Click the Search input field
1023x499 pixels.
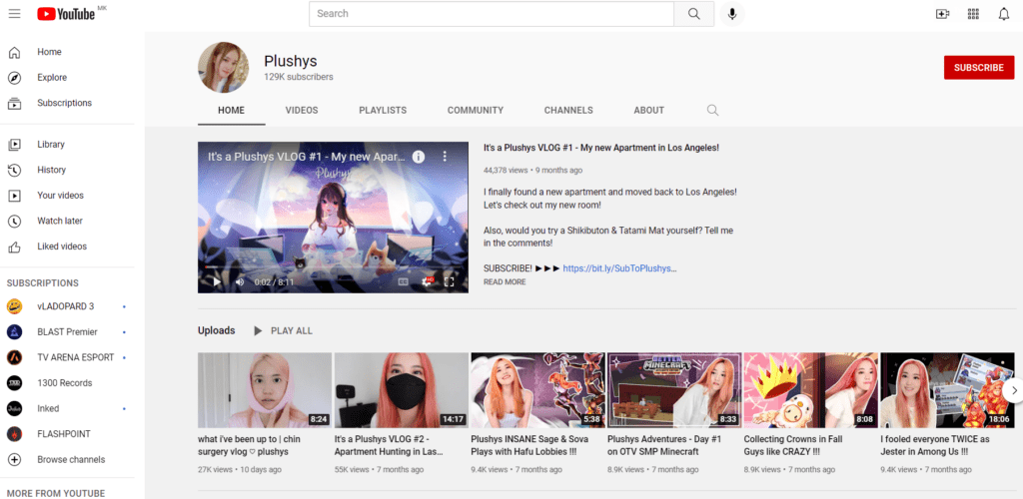tap(492, 14)
